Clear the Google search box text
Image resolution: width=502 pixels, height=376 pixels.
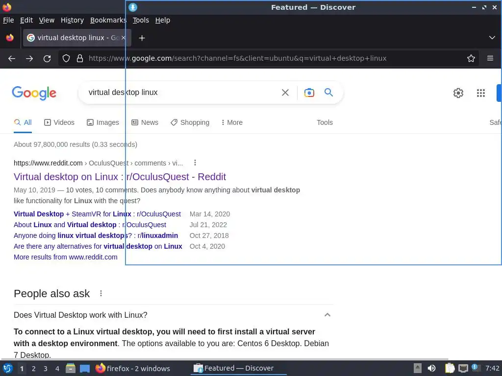click(285, 93)
